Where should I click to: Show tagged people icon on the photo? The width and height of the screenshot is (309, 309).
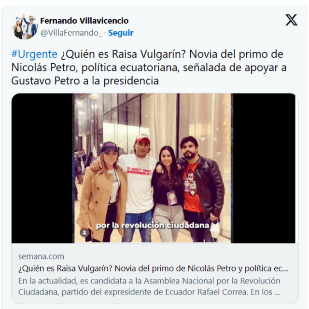pos(84,232)
